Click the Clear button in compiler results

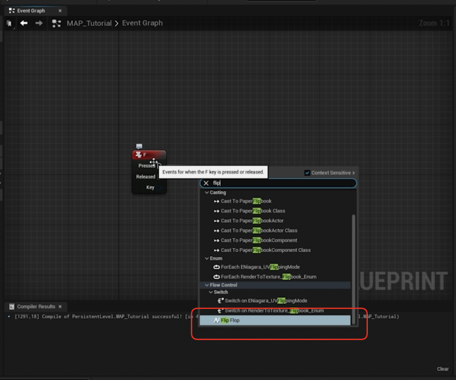(443, 369)
